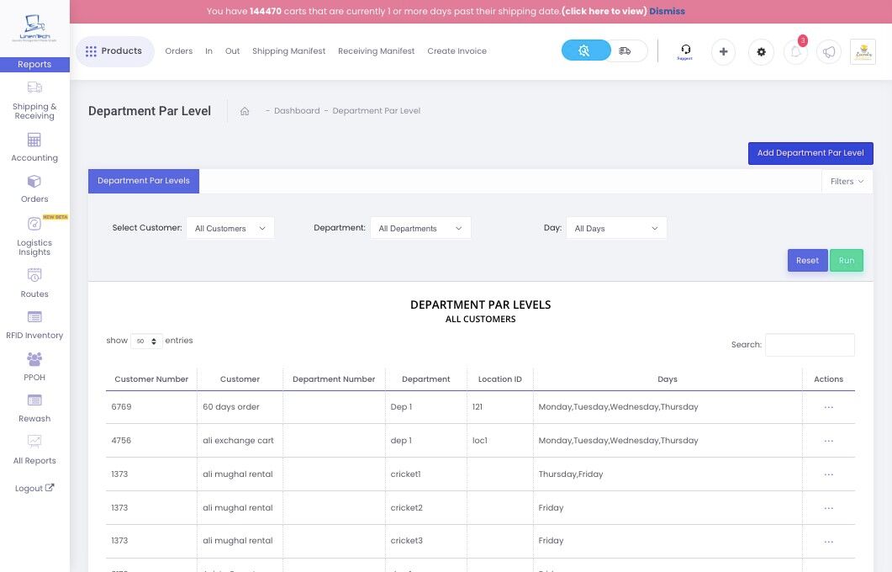Sort by Location ID column

[x=499, y=379]
